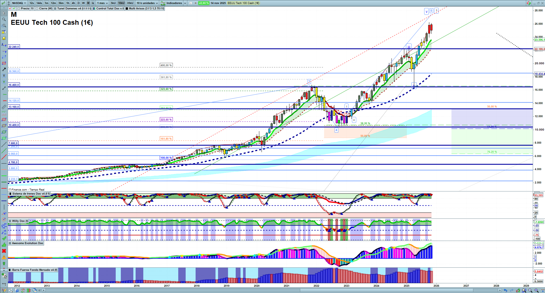The image size is (545, 293).
Task: Activate the magnifier zoom tool
Action: click(4, 19)
